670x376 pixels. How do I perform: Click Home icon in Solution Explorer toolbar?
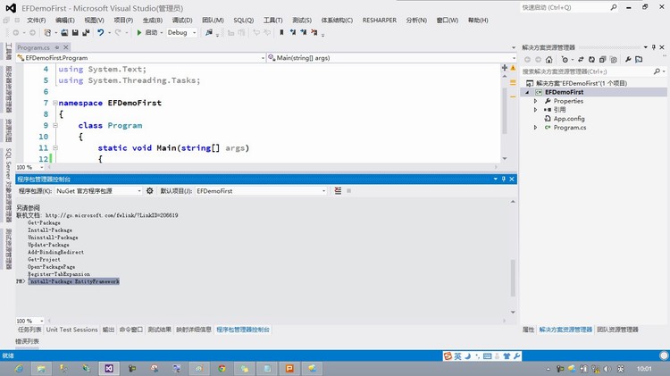point(549,59)
